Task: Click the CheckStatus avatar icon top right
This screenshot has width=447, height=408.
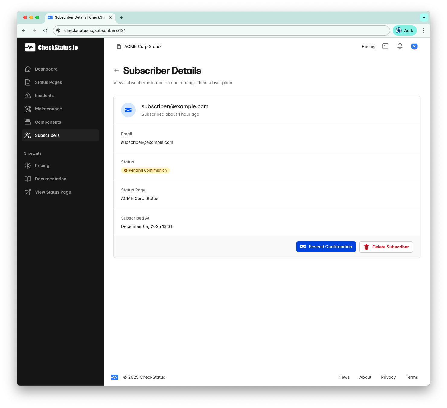Action: (414, 46)
